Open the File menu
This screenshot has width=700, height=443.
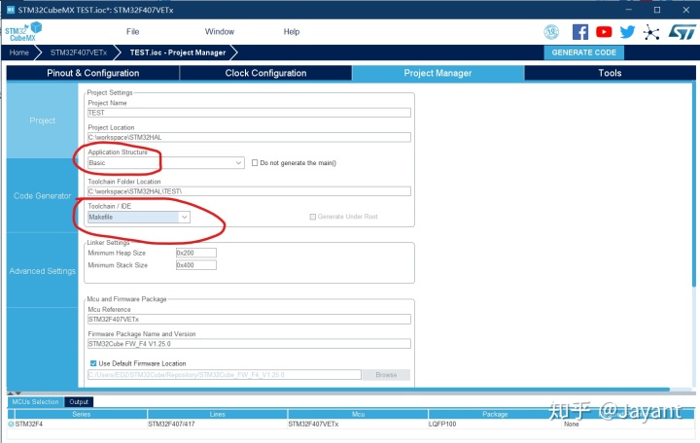(132, 32)
